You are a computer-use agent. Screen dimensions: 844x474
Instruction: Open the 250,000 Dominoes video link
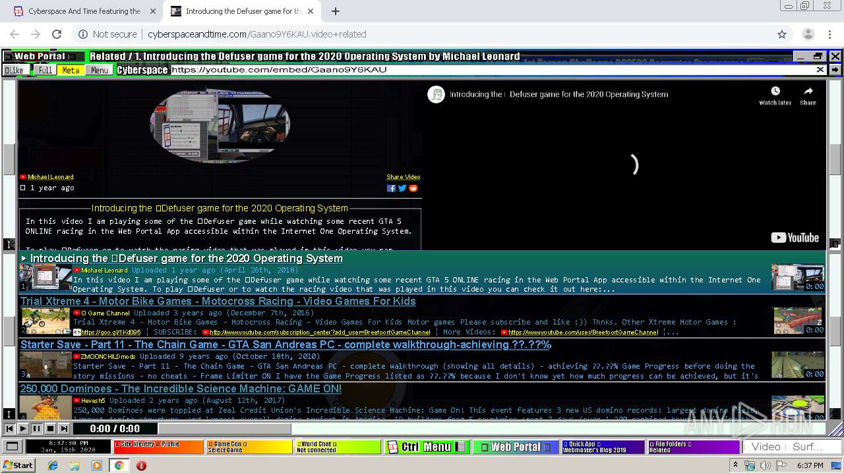(x=181, y=388)
